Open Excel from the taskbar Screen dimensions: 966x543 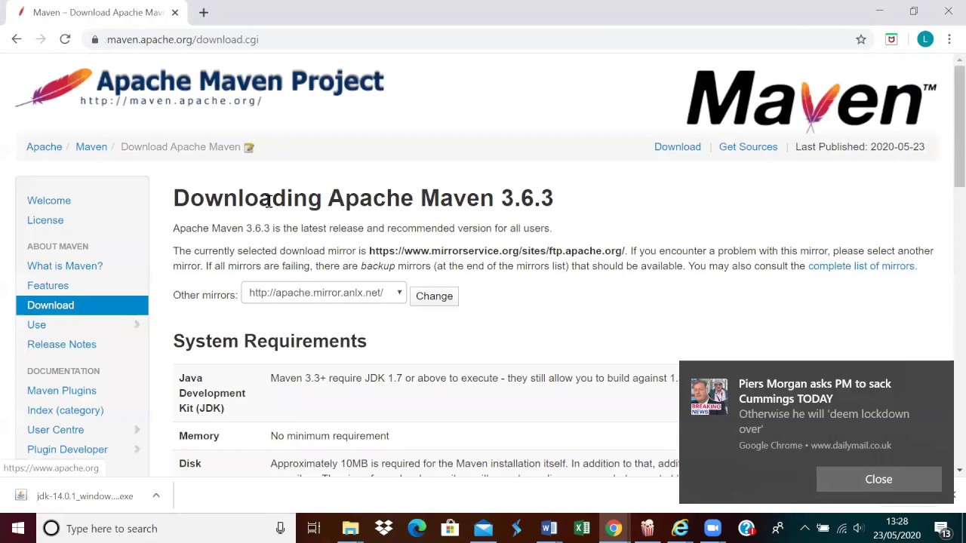(582, 529)
